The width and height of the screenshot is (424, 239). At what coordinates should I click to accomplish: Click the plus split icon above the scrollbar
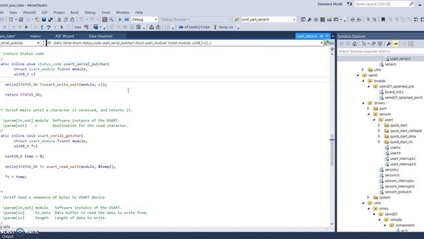pyautogui.click(x=332, y=49)
